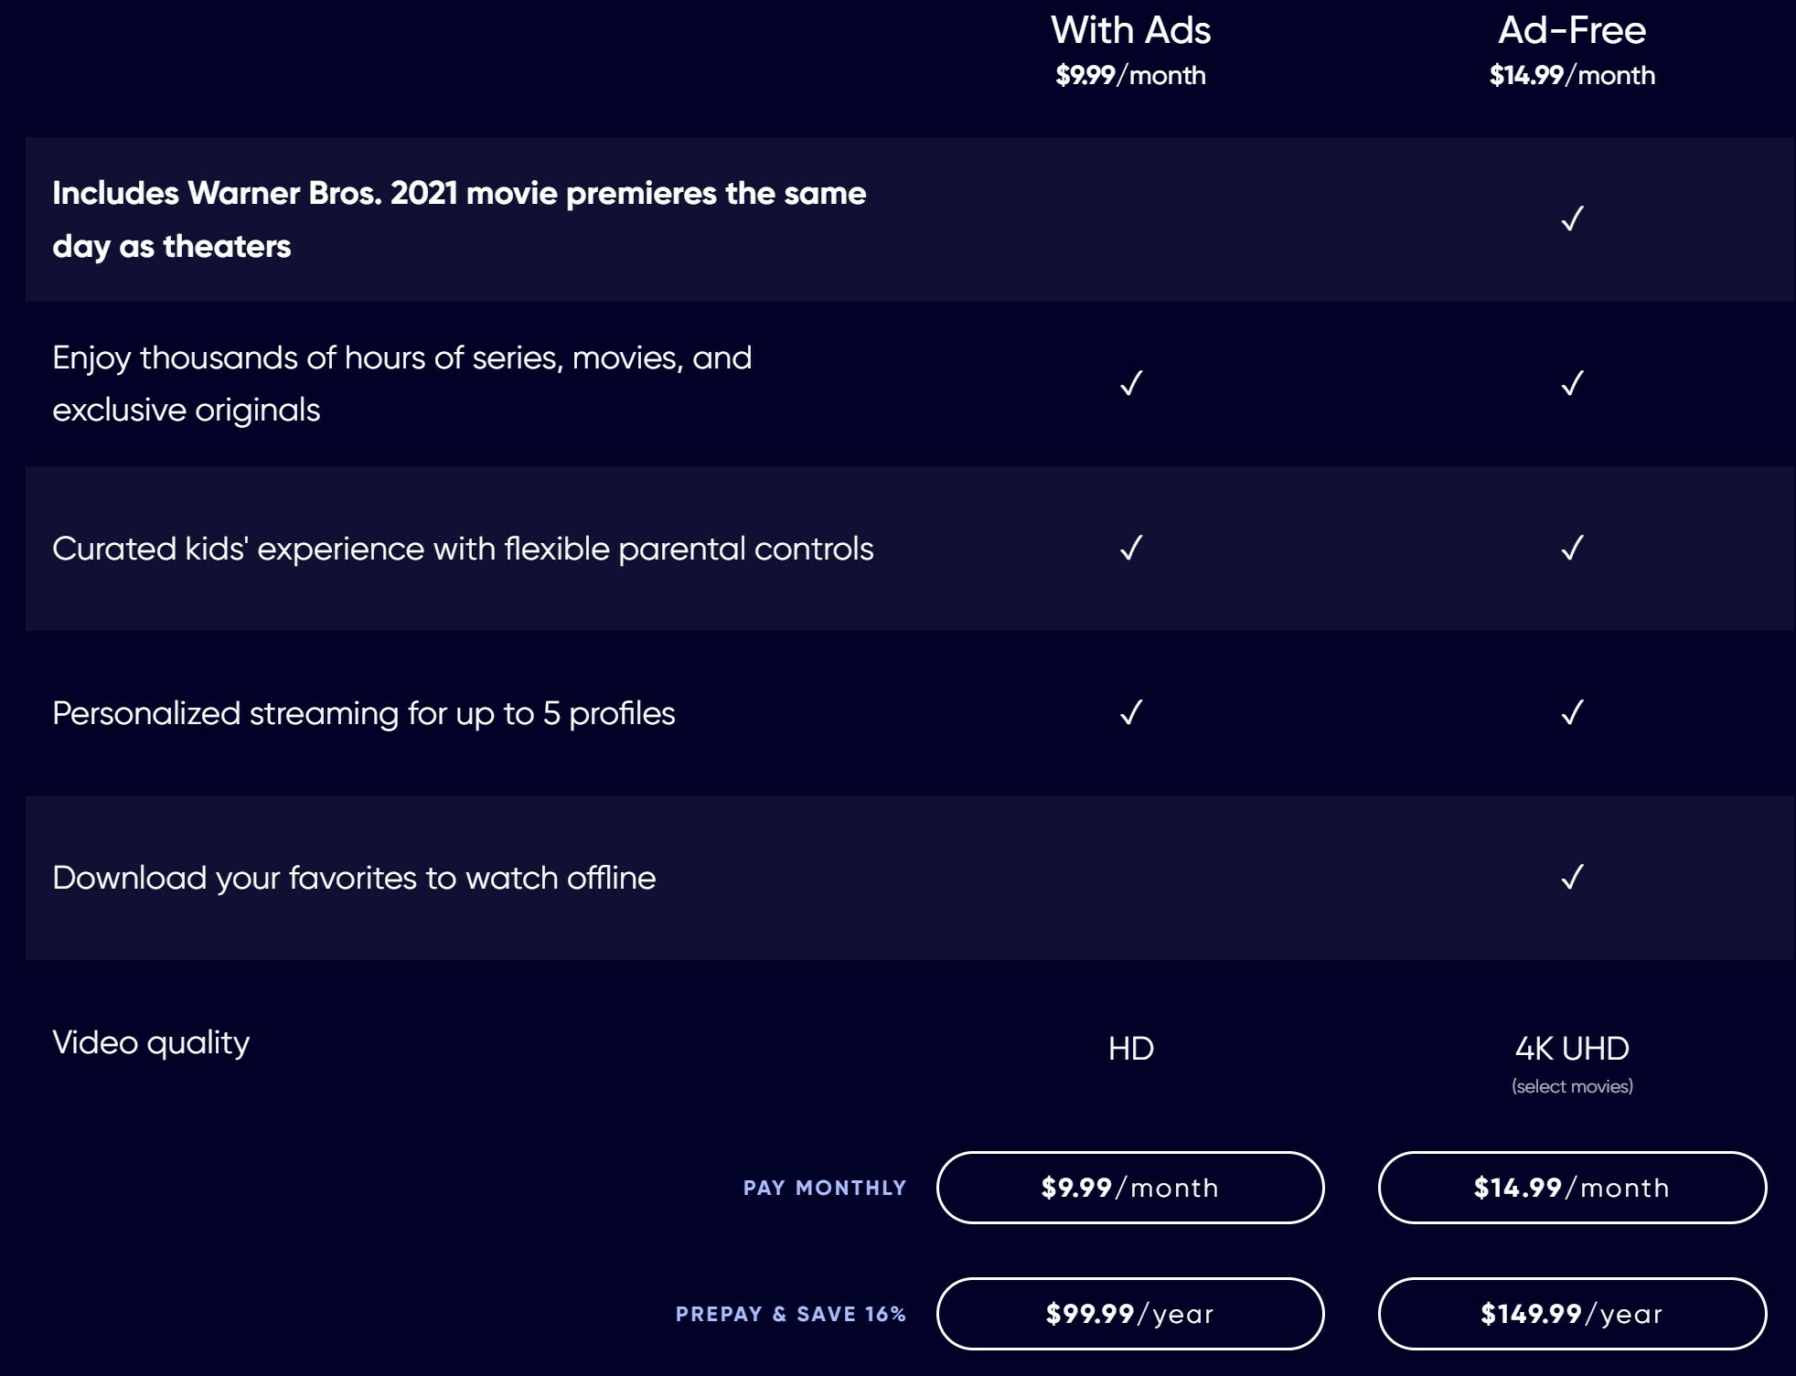This screenshot has height=1376, width=1796.
Task: Click the Ad-Free column heading
Action: pyautogui.click(x=1572, y=30)
